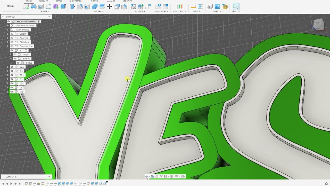Select the Offset Plane construct icon
This screenshot has height=186, width=330.
pos(180,6)
